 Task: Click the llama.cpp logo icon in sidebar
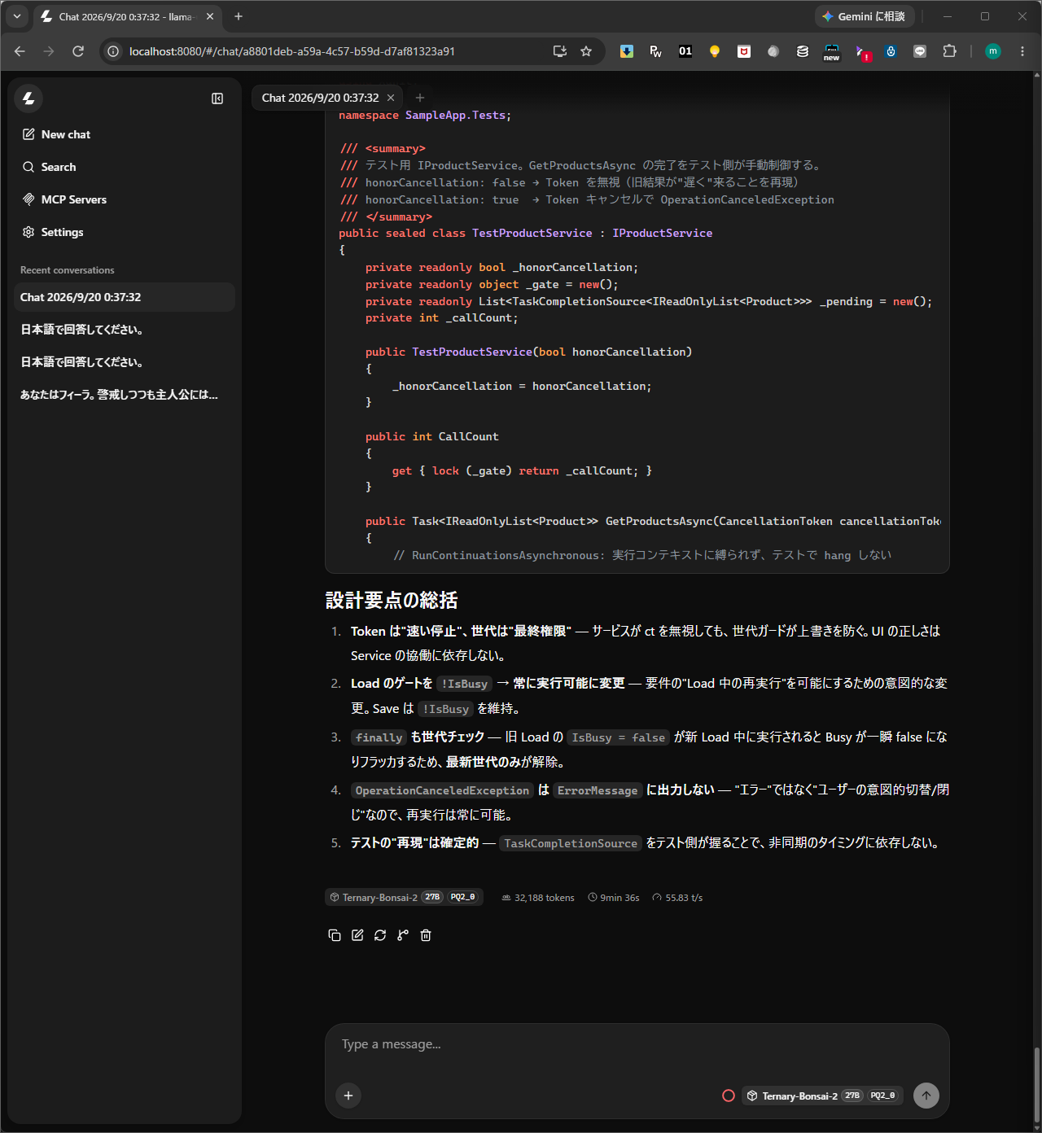[x=28, y=98]
